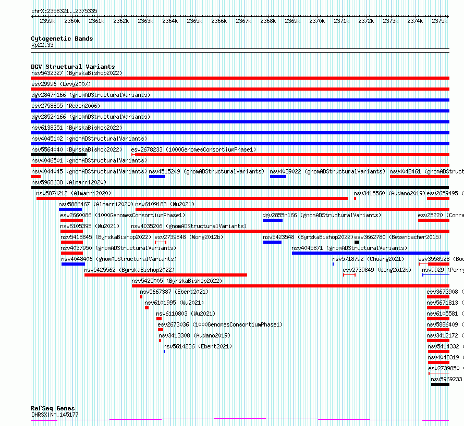Click esv2660086 1000Genomes variant label
Screen dimensions: 464x426
pos(123,215)
